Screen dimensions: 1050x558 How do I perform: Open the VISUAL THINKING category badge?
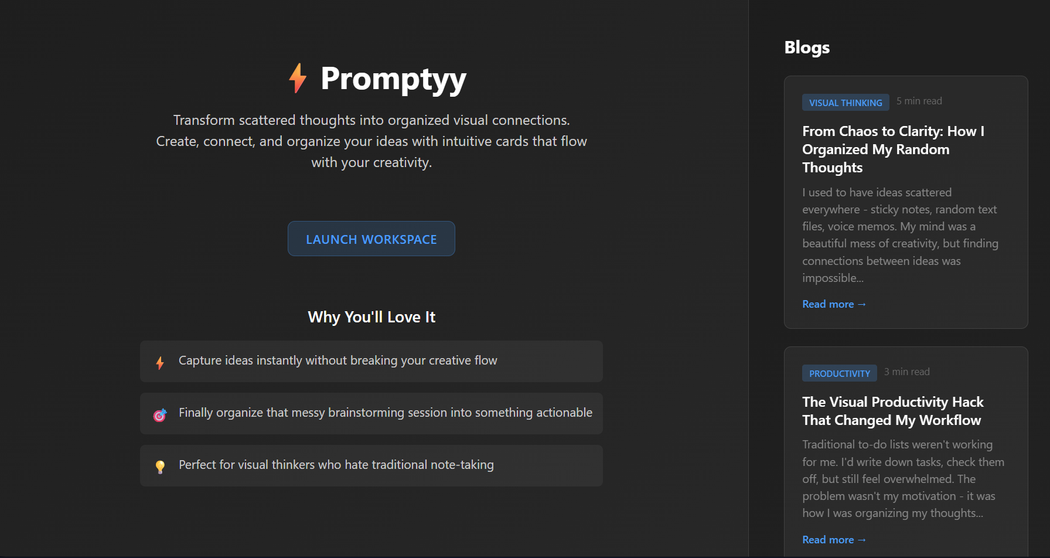coord(845,102)
